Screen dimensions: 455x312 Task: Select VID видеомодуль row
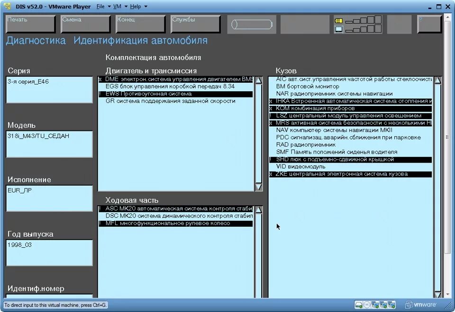pos(350,167)
